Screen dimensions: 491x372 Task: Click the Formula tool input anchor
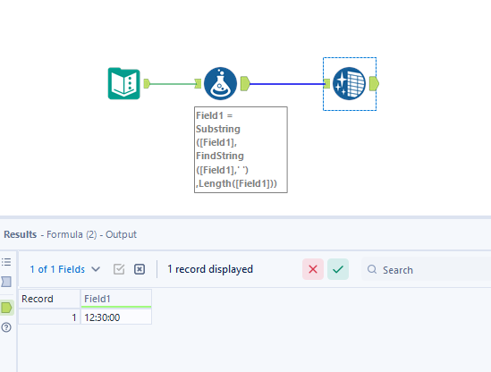pos(198,83)
